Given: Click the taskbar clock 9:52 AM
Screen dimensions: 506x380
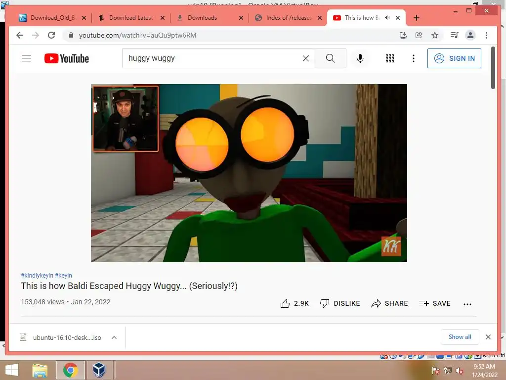Looking at the screenshot, I should (484, 367).
